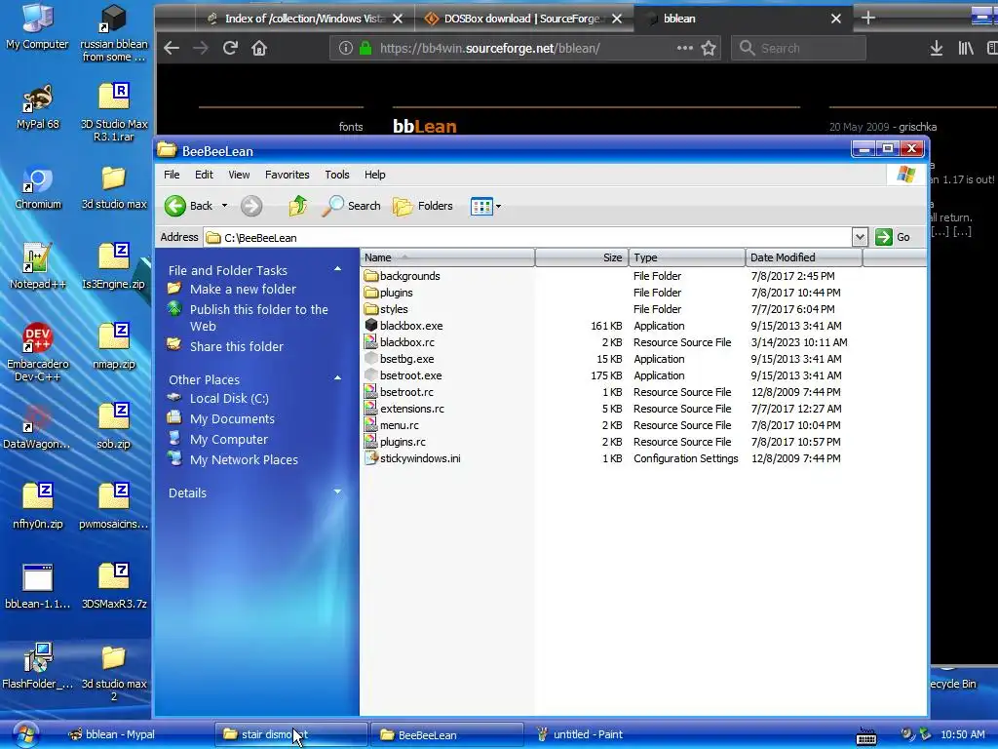
Task: Select the plugins folder
Action: coord(388,293)
